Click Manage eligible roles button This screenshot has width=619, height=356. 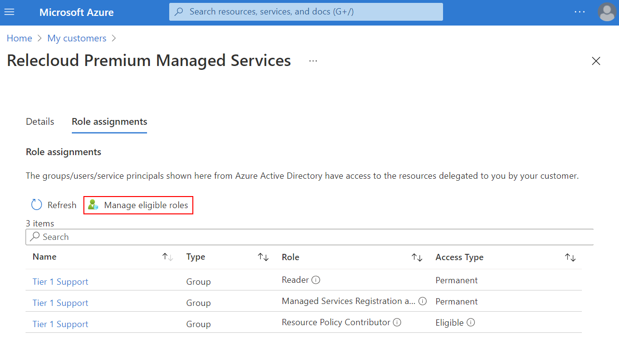pyautogui.click(x=138, y=205)
